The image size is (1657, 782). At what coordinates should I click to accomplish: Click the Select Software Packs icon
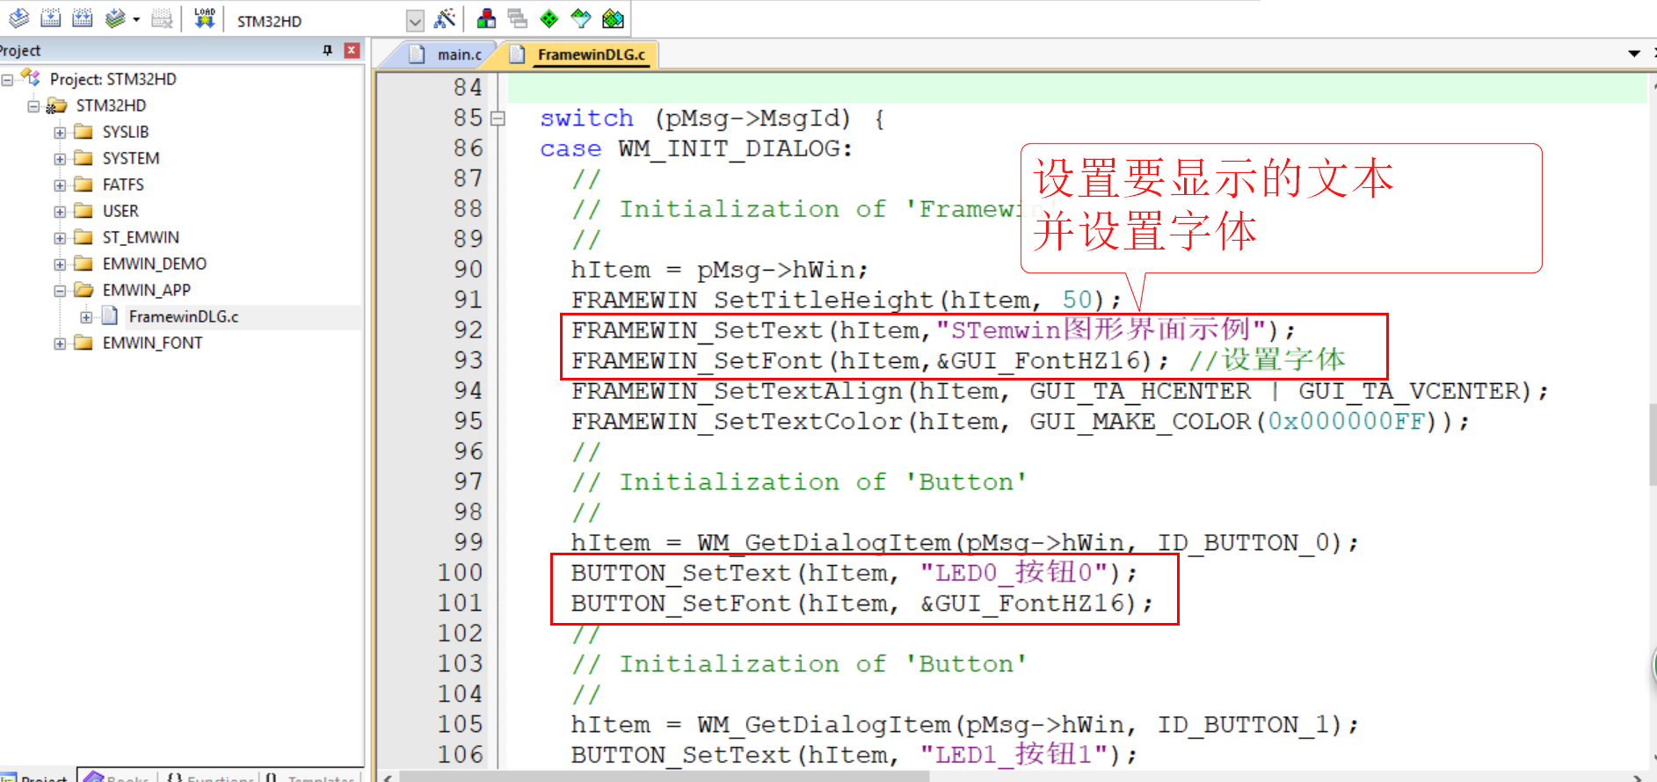pos(581,18)
